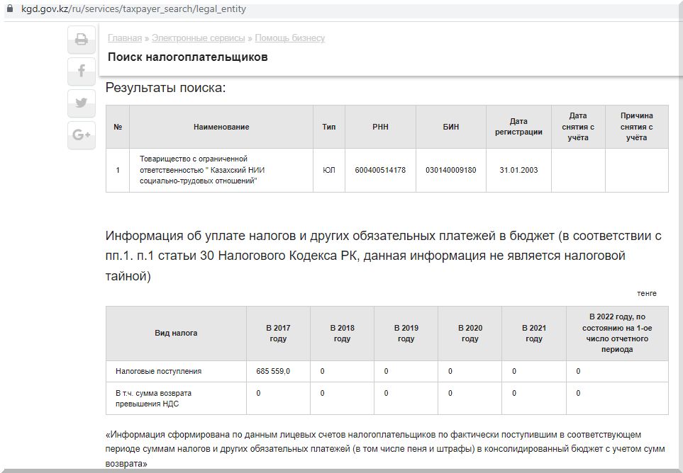The height and width of the screenshot is (473, 683).
Task: Select registration date 31.01.2003
Action: pyautogui.click(x=518, y=170)
